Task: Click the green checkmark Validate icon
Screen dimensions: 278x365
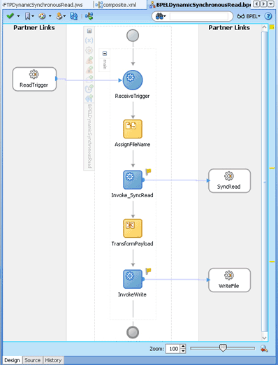Action: (x=10, y=16)
